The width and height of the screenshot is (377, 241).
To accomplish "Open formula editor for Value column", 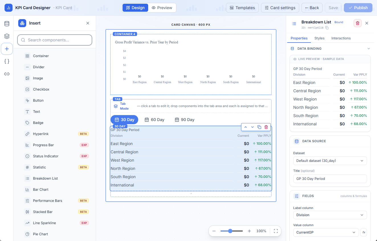I will click(364, 232).
